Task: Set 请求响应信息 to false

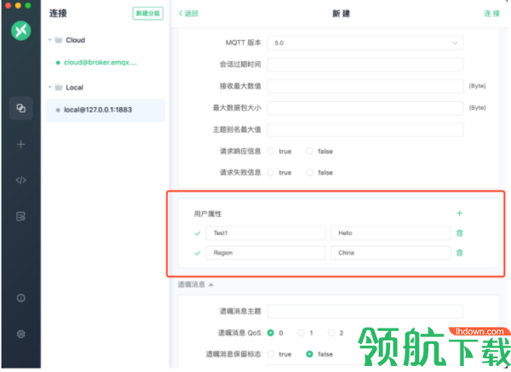Action: tap(310, 152)
